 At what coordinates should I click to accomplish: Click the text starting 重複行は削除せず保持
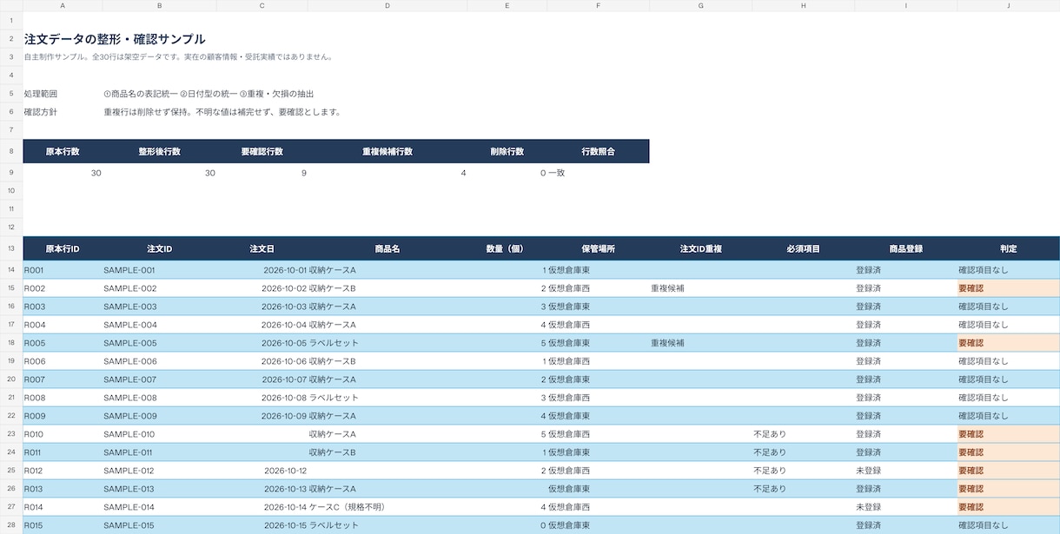[x=222, y=112]
